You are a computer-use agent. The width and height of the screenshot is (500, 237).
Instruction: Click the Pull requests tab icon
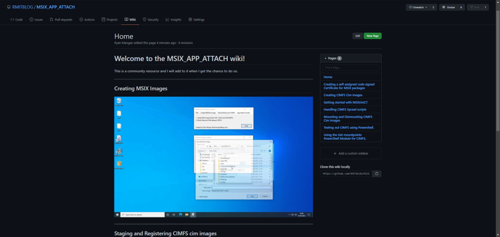pos(51,20)
